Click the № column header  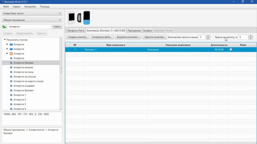(x=75, y=45)
